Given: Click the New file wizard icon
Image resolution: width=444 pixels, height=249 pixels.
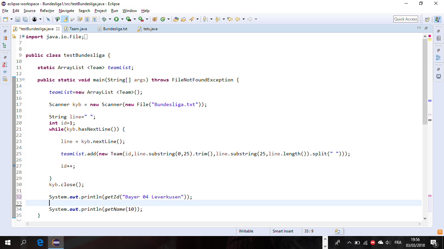Looking at the screenshot, I should coord(6,19).
